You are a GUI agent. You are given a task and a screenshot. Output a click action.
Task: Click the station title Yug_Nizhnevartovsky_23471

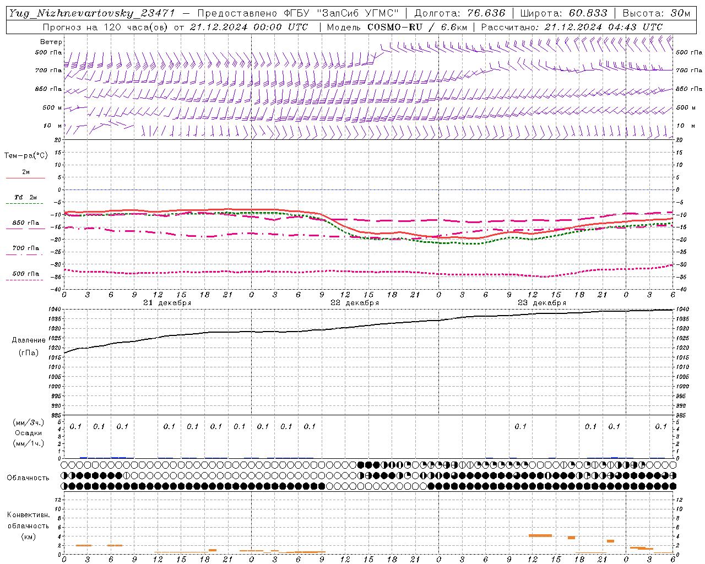(x=92, y=13)
